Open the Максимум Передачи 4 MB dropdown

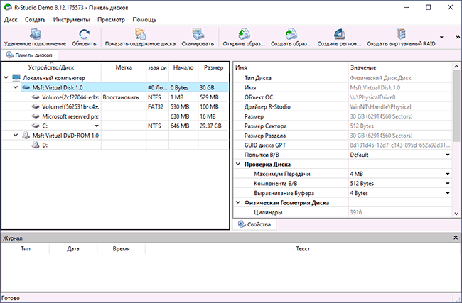448,174
